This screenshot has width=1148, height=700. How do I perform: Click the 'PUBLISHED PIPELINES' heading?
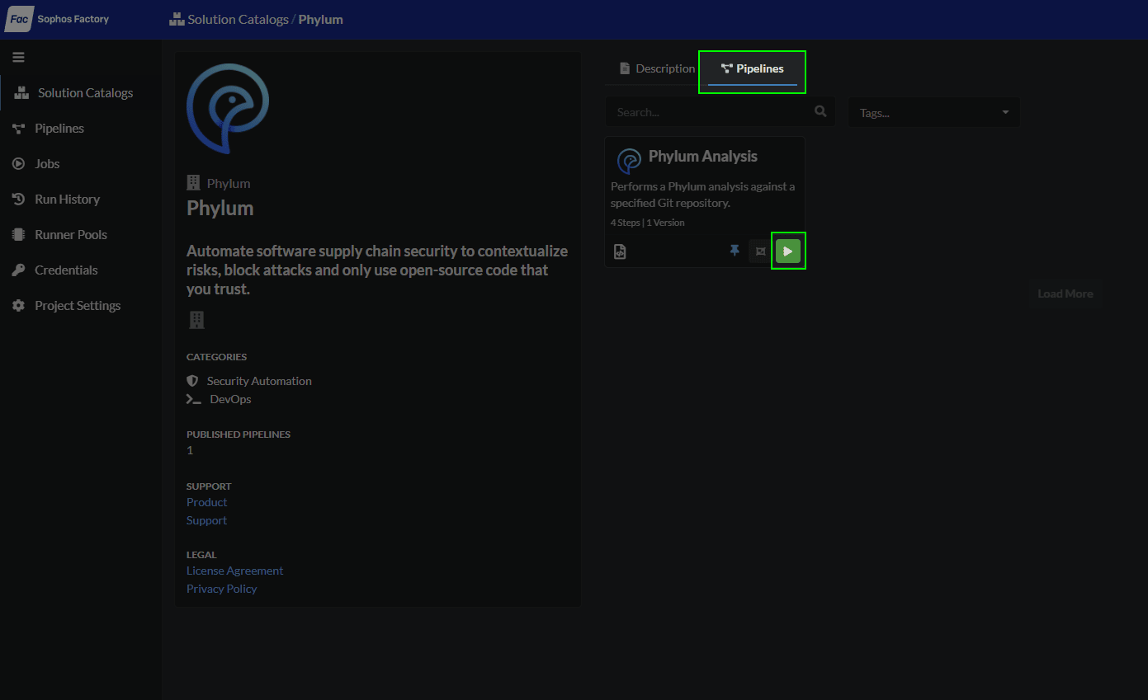click(x=239, y=435)
